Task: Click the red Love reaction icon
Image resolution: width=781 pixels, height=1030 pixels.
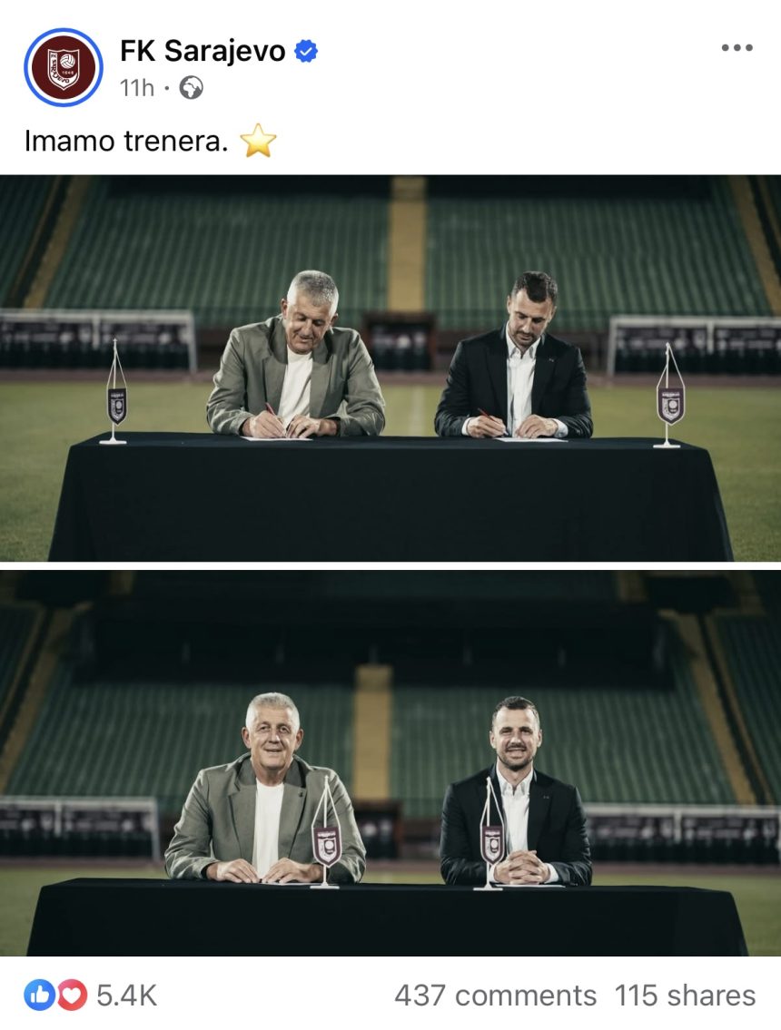Action: pos(72,996)
